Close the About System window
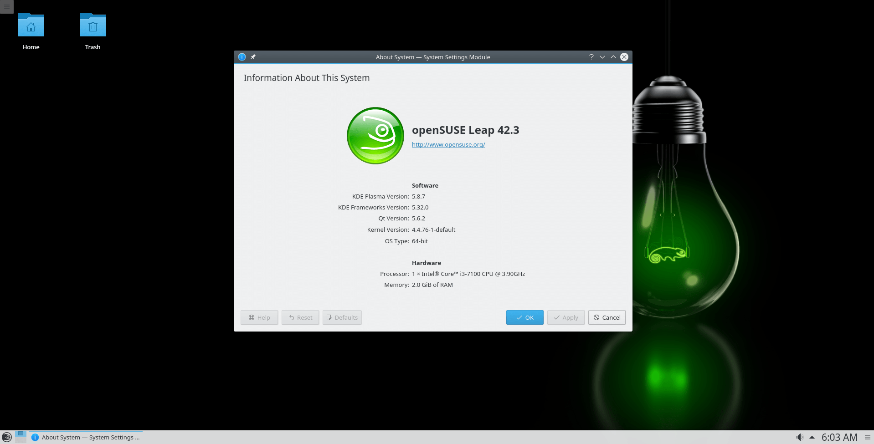874x444 pixels. pyautogui.click(x=624, y=57)
